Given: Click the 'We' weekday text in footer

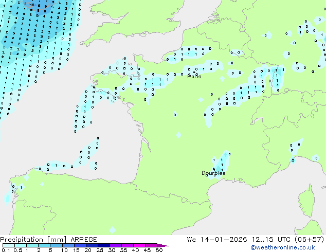Looking at the screenshot, I should click(x=191, y=240).
